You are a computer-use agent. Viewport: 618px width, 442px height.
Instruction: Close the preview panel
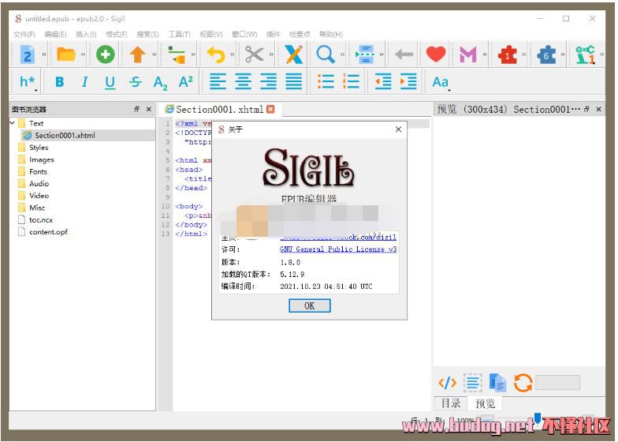(x=599, y=109)
